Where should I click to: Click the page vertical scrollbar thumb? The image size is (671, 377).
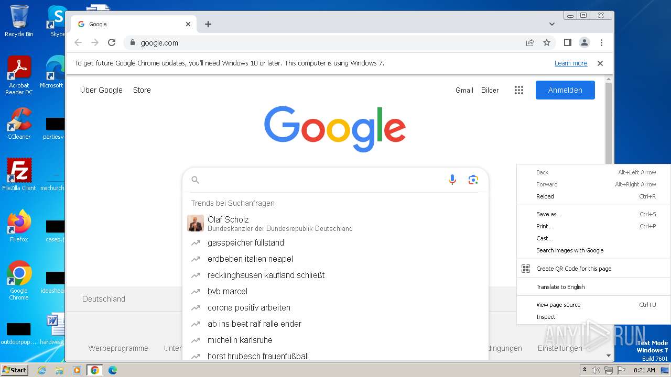[608, 123]
